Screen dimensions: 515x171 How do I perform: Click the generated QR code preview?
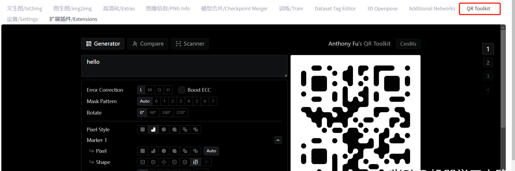coord(356,113)
